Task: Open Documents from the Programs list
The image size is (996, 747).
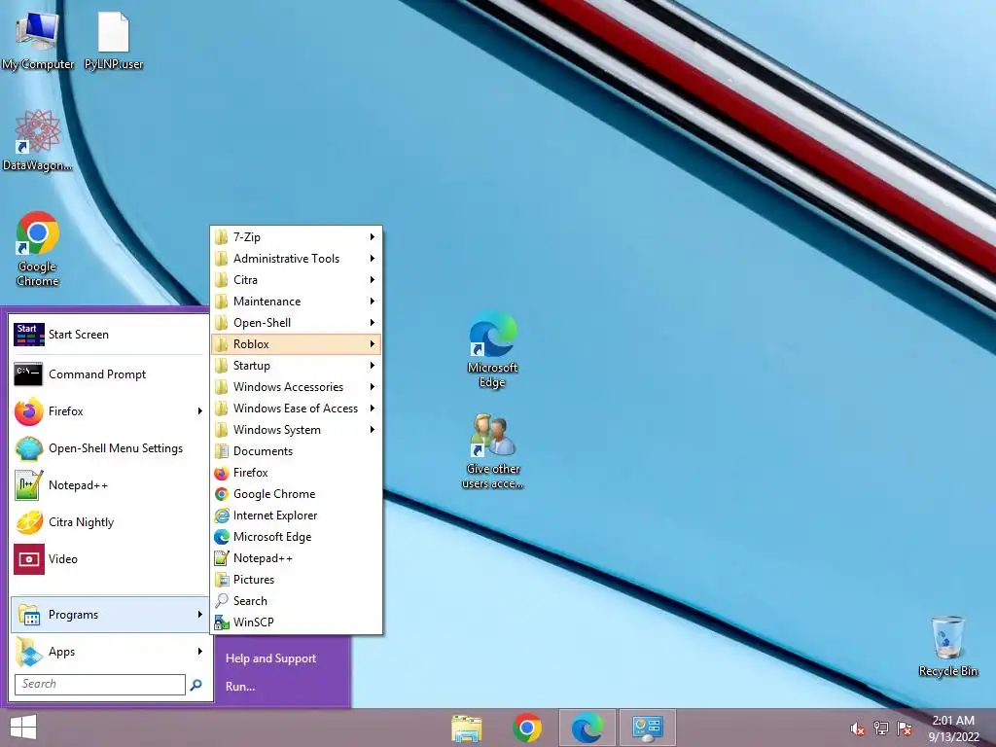Action: click(x=296, y=451)
